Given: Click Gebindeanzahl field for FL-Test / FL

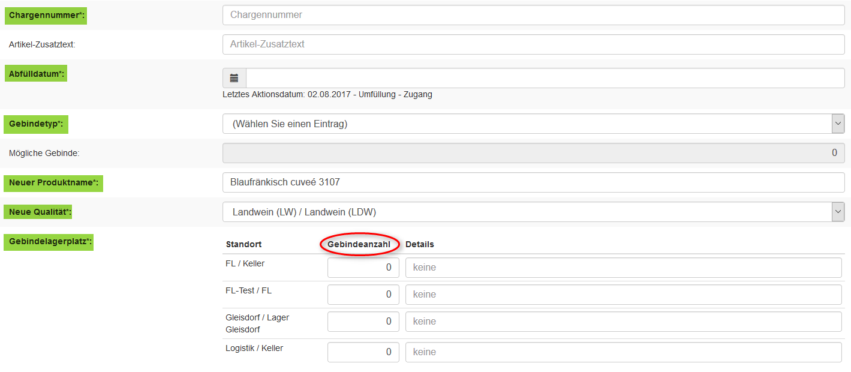Looking at the screenshot, I should click(363, 295).
